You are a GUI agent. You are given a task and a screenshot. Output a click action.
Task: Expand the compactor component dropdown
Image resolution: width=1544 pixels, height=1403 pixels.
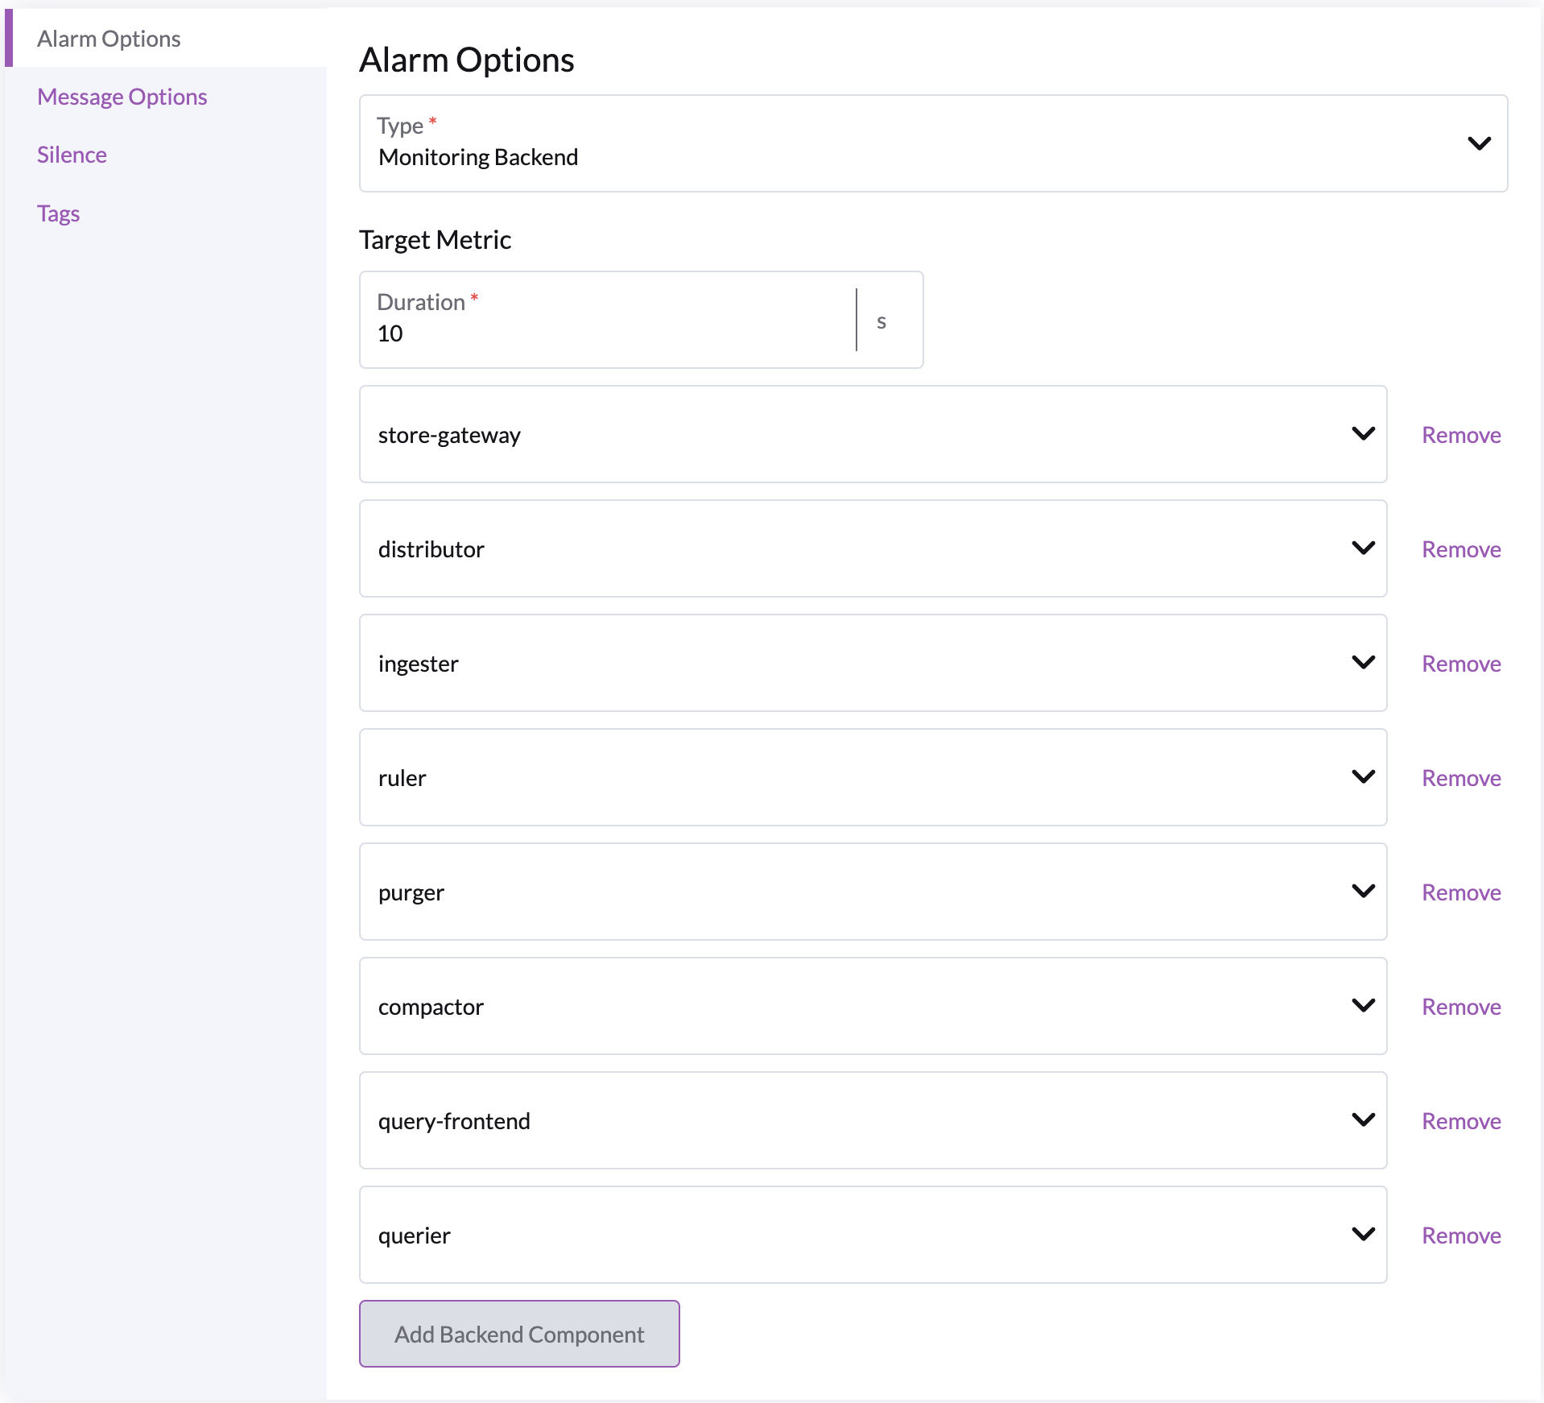[873, 1006]
